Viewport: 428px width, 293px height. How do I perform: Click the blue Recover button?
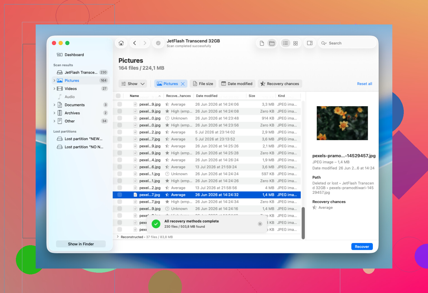click(x=362, y=247)
